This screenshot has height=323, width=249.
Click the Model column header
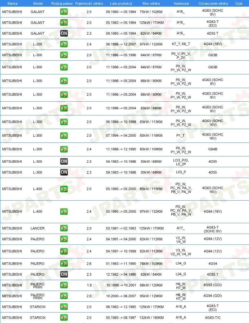click(x=38, y=3)
